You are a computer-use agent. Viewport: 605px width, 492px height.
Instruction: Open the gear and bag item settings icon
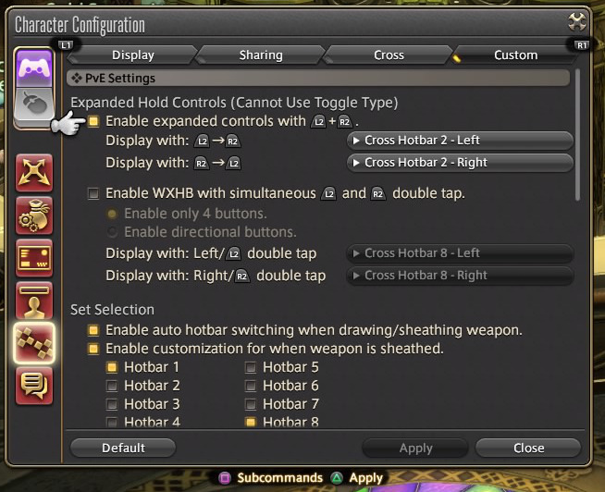(34, 215)
